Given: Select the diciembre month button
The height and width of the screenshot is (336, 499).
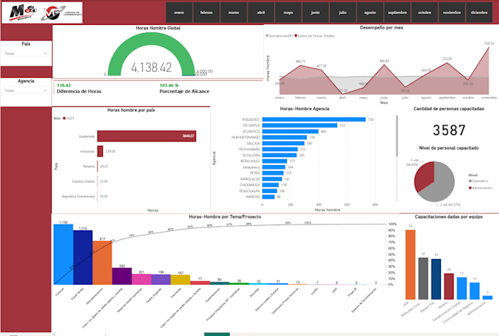Looking at the screenshot, I should tap(479, 12).
